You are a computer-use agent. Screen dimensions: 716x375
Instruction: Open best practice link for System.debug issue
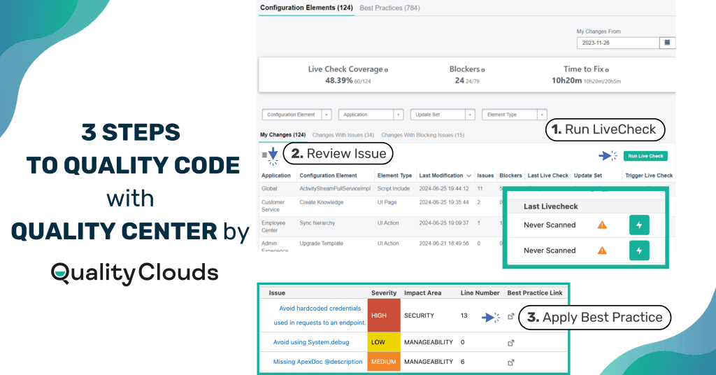(511, 343)
